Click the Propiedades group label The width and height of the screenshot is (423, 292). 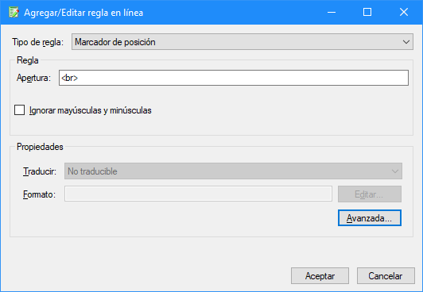tap(40, 147)
